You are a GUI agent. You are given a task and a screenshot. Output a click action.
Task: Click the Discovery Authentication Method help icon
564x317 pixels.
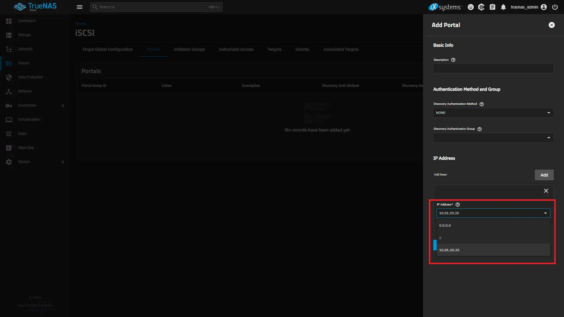click(481, 104)
